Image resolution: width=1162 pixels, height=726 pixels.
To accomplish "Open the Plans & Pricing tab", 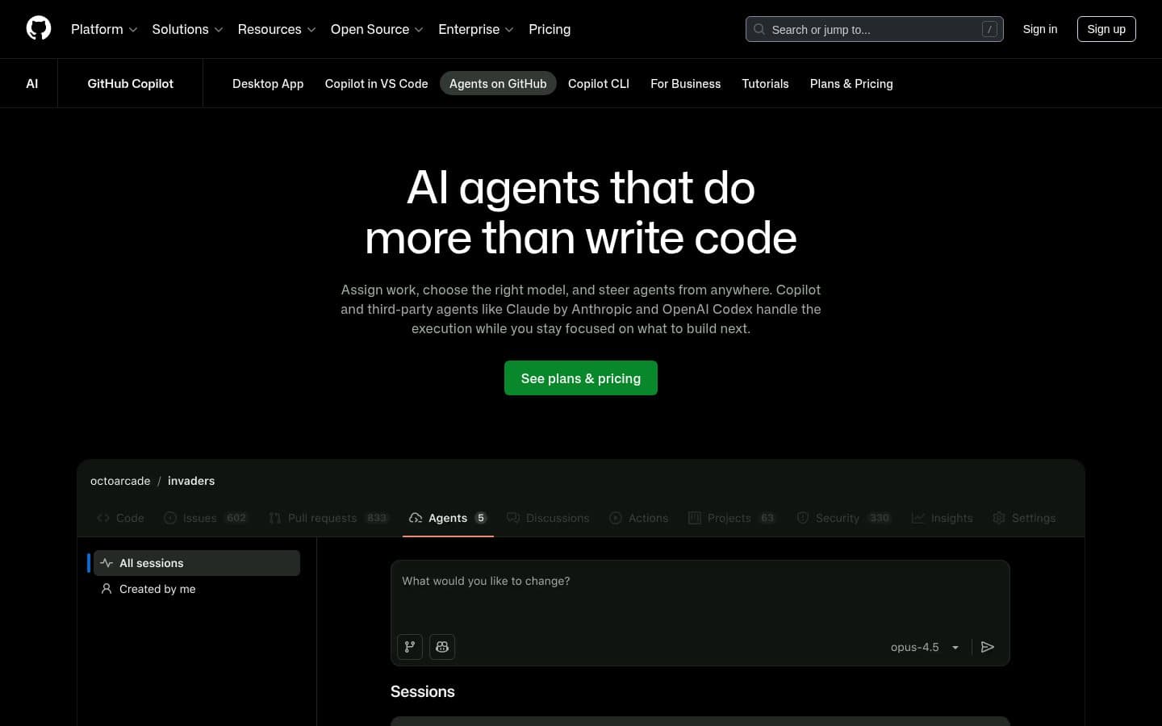I will 851,84.
